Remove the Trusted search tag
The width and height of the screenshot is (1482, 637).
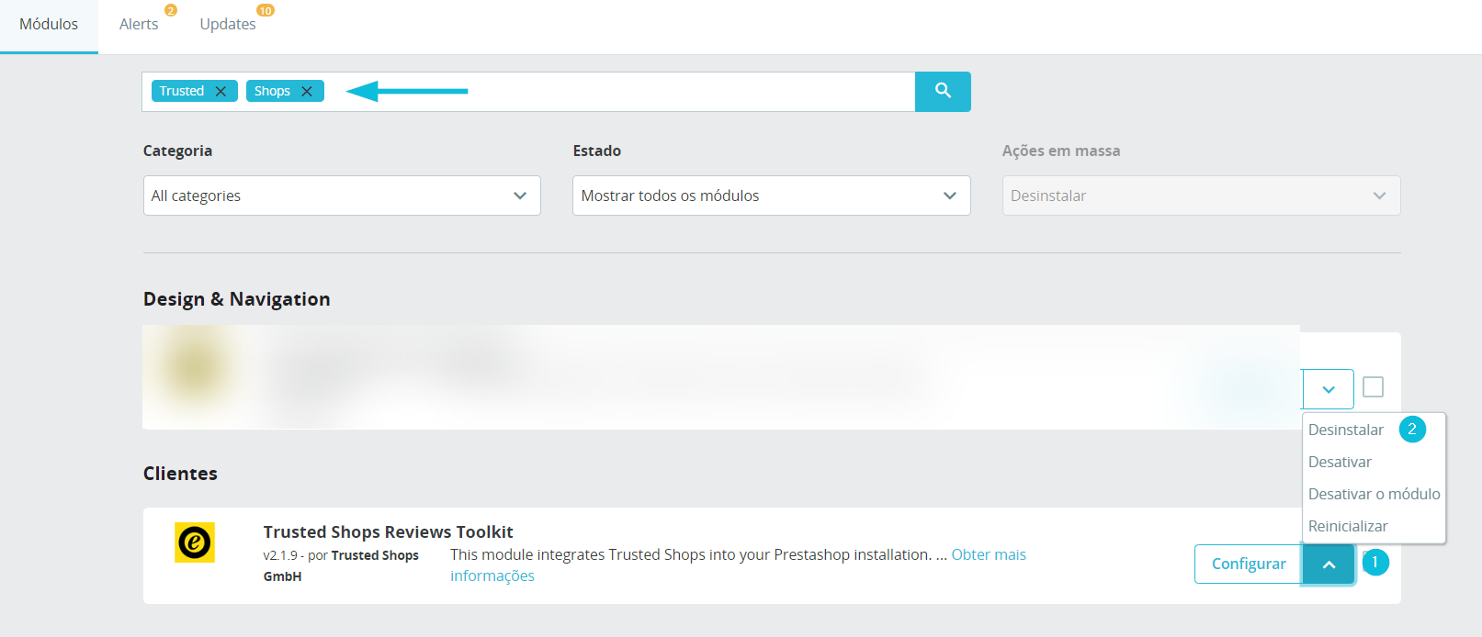221,91
